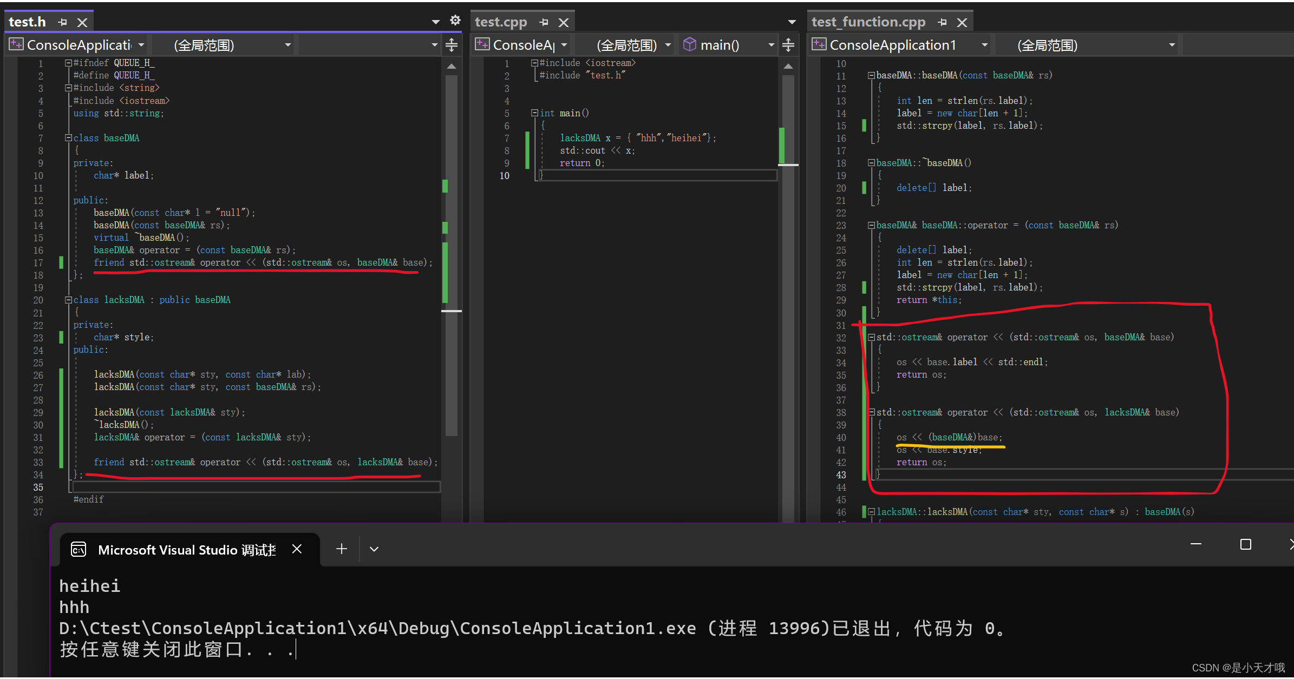
Task: Collapse the class baseDMA code fold
Action: [x=68, y=138]
